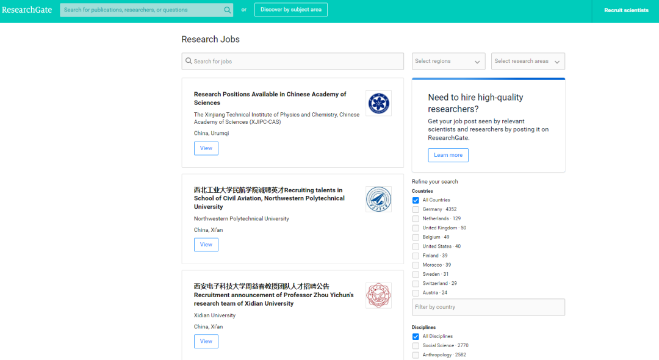This screenshot has width=659, height=360.
Task: View the Chinese Academy of Sciences job
Action: click(206, 148)
